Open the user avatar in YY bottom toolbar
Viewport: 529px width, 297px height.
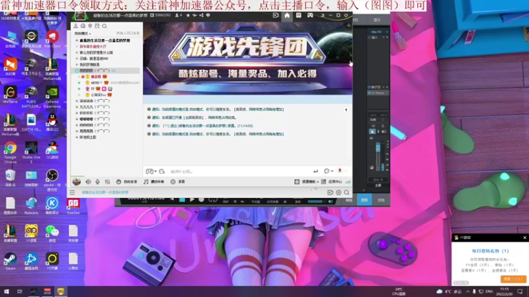(x=77, y=182)
